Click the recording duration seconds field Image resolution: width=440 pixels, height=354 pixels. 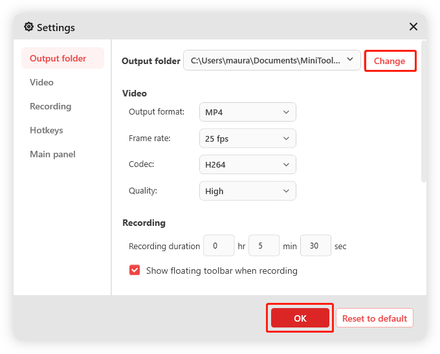tap(316, 246)
